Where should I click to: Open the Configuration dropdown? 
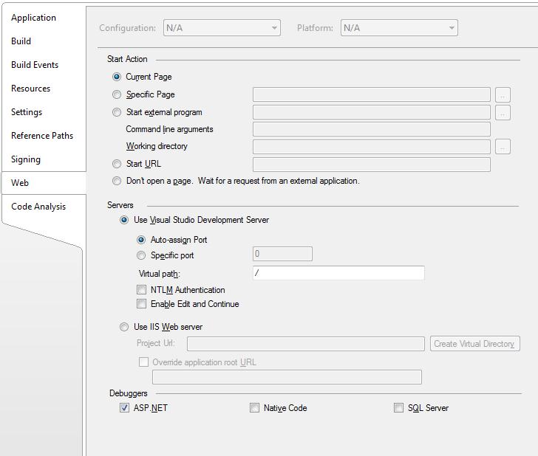tap(222, 28)
